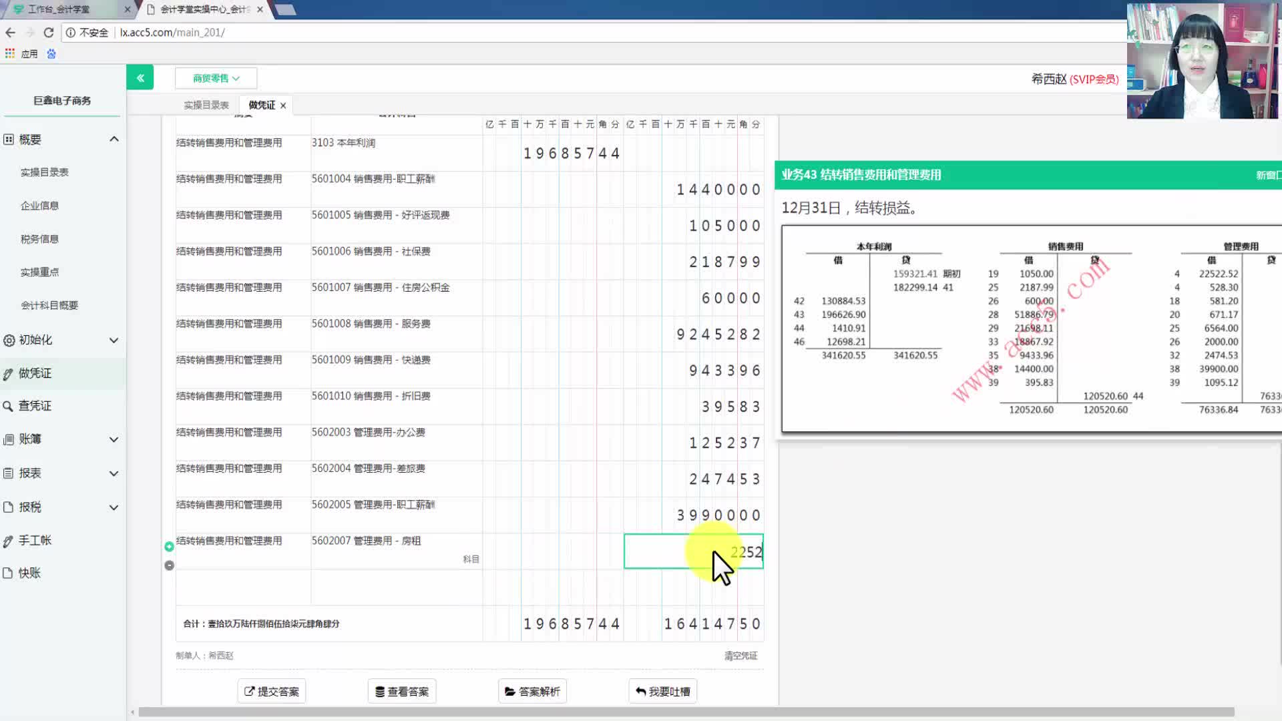Expand the 报税 sidebar section
Viewport: 1282px width, 721px height.
[x=114, y=507]
